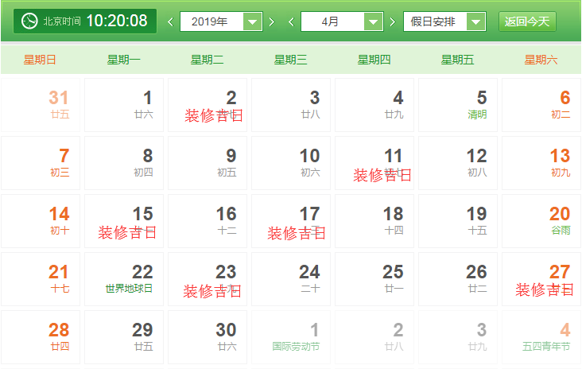Image resolution: width=582 pixels, height=369 pixels.
Task: Select March 31 in the calendar
Action: [x=43, y=105]
